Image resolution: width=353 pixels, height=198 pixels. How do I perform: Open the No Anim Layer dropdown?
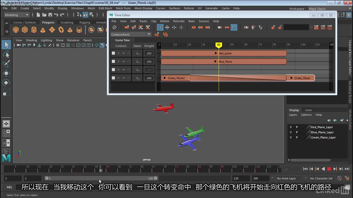286,178
